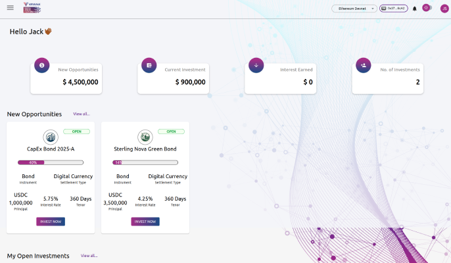Click the Current Investment $900,000 card
The width and height of the screenshot is (451, 263).
[x=174, y=78]
